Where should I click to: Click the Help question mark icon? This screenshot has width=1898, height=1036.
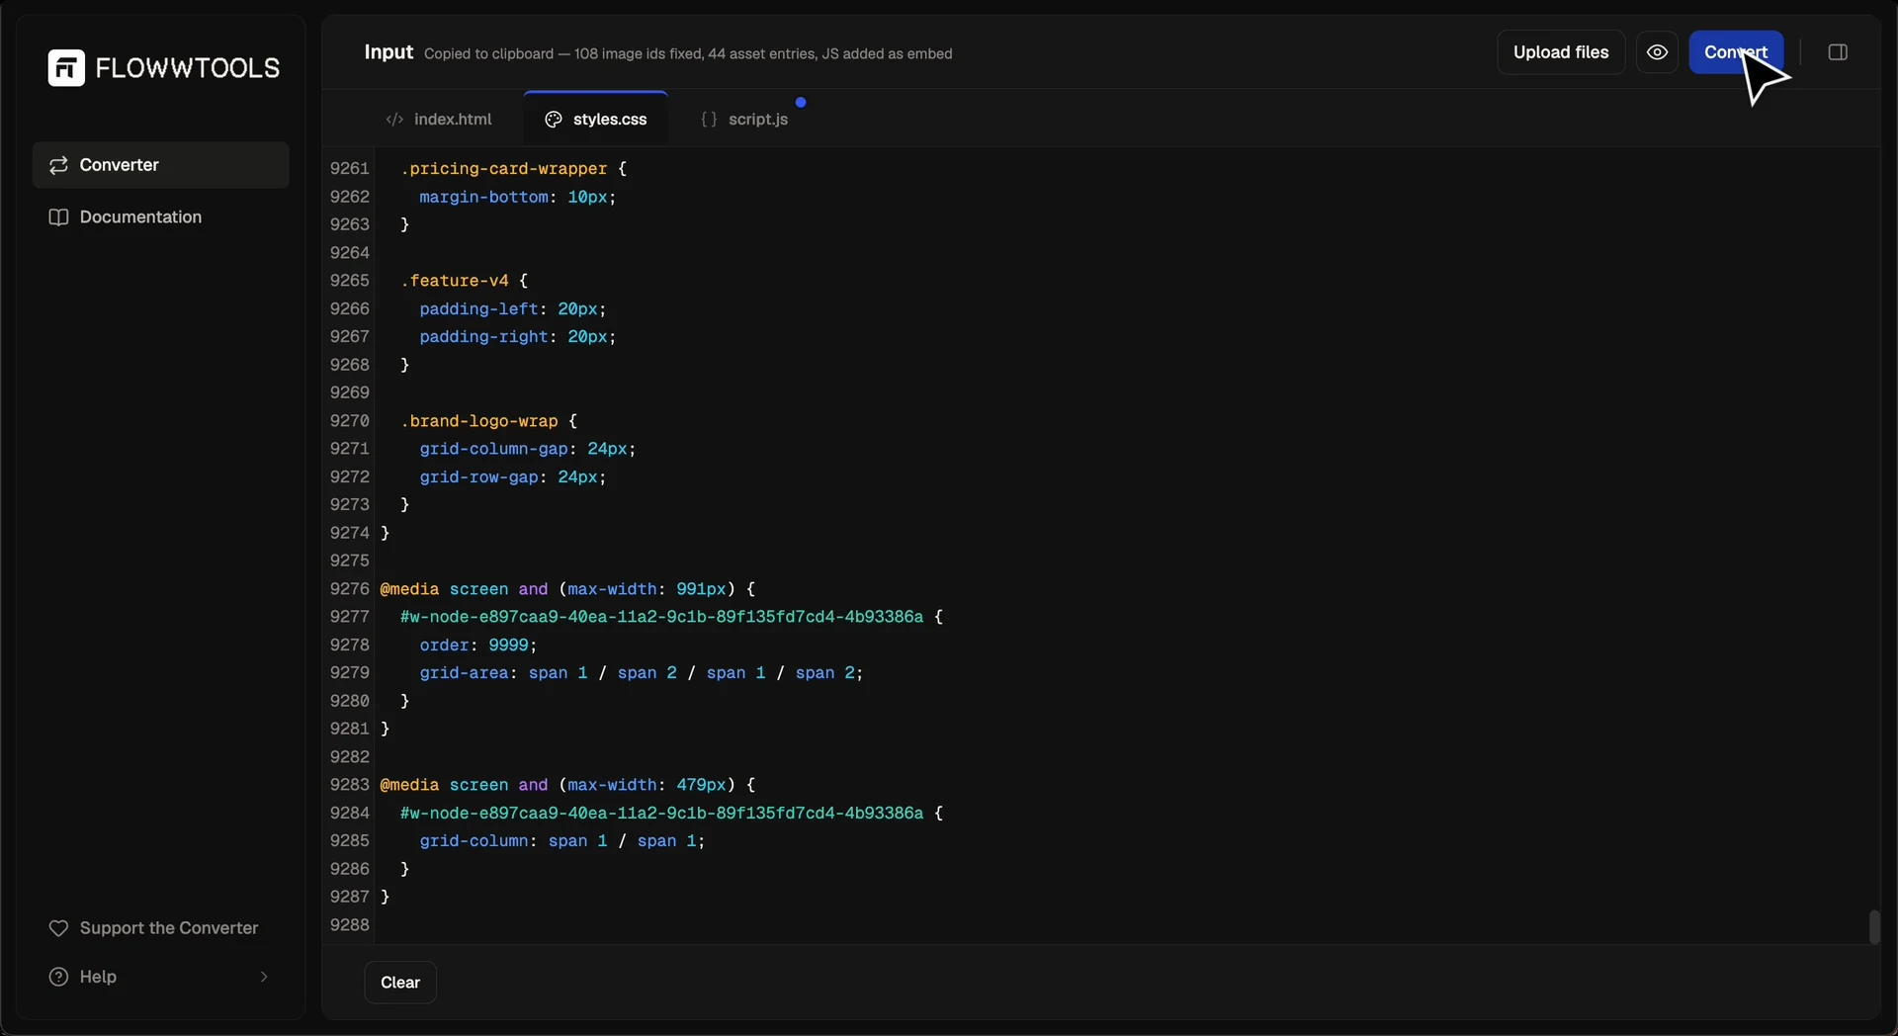(x=58, y=977)
